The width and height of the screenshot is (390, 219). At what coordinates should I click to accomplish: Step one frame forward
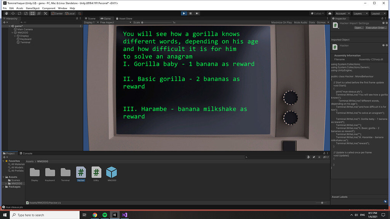coord(197,13)
